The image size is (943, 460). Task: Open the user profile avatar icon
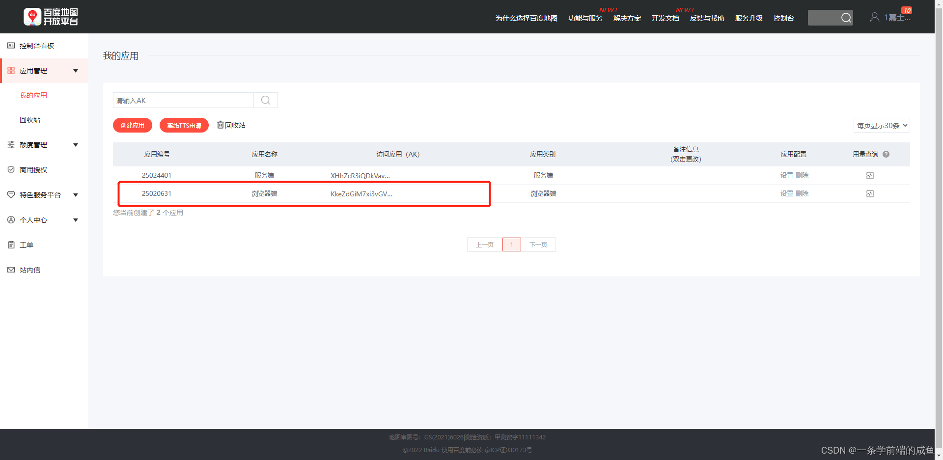tap(874, 17)
